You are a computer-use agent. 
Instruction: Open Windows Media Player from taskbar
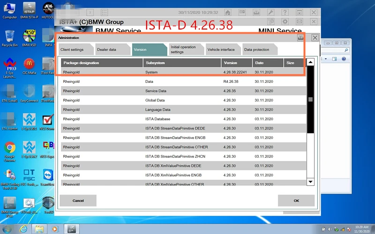(55, 229)
